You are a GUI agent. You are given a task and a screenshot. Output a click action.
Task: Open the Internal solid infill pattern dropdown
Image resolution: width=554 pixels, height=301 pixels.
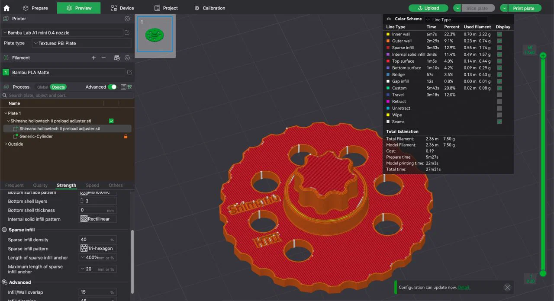(x=98, y=219)
